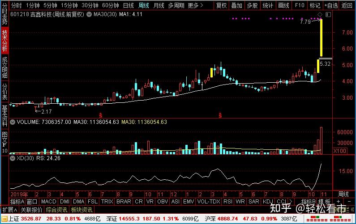Viewport: 356px width, 224px height.
Task: Open the 板块资讯 tab
Action: 81,210
